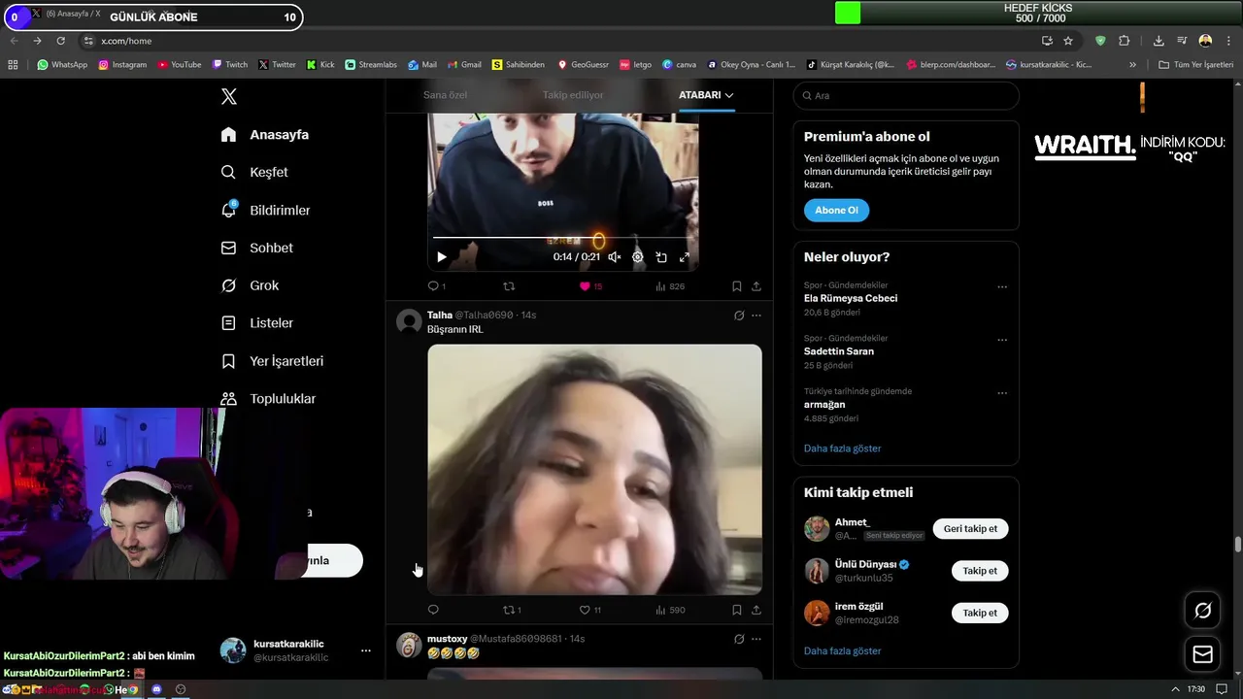The width and height of the screenshot is (1243, 699).
Task: Bookmark Talha's tweet
Action: click(736, 610)
